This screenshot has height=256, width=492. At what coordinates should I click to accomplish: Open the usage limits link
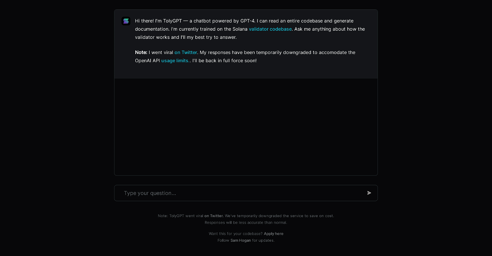pos(175,61)
